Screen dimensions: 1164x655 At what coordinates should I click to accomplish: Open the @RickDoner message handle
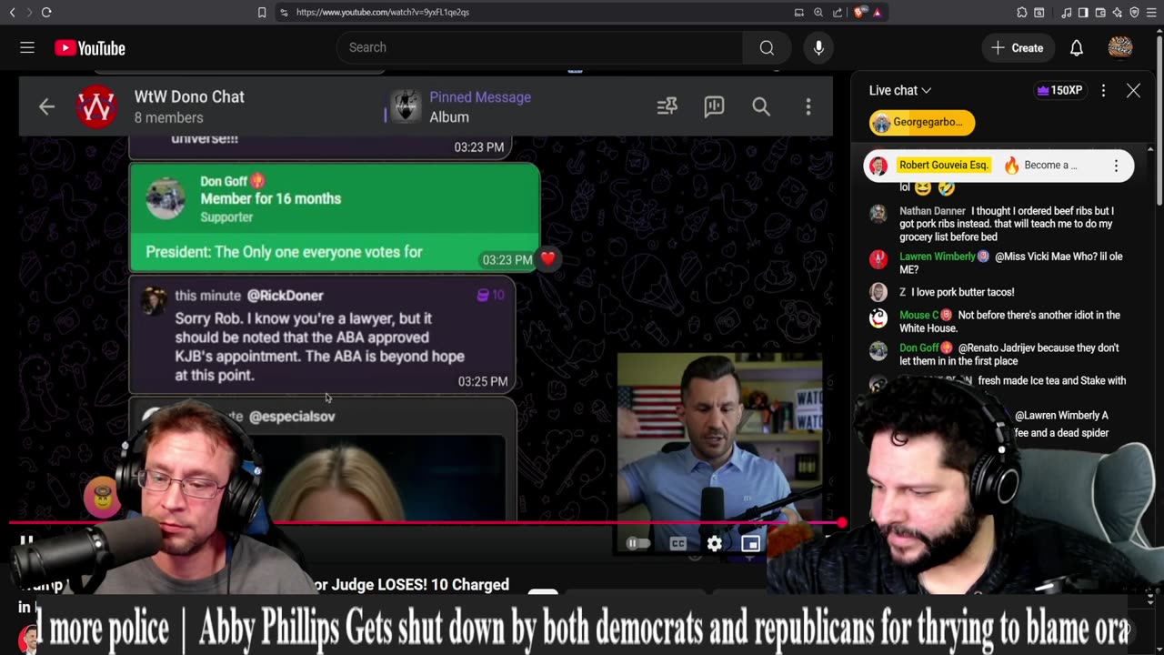286,296
